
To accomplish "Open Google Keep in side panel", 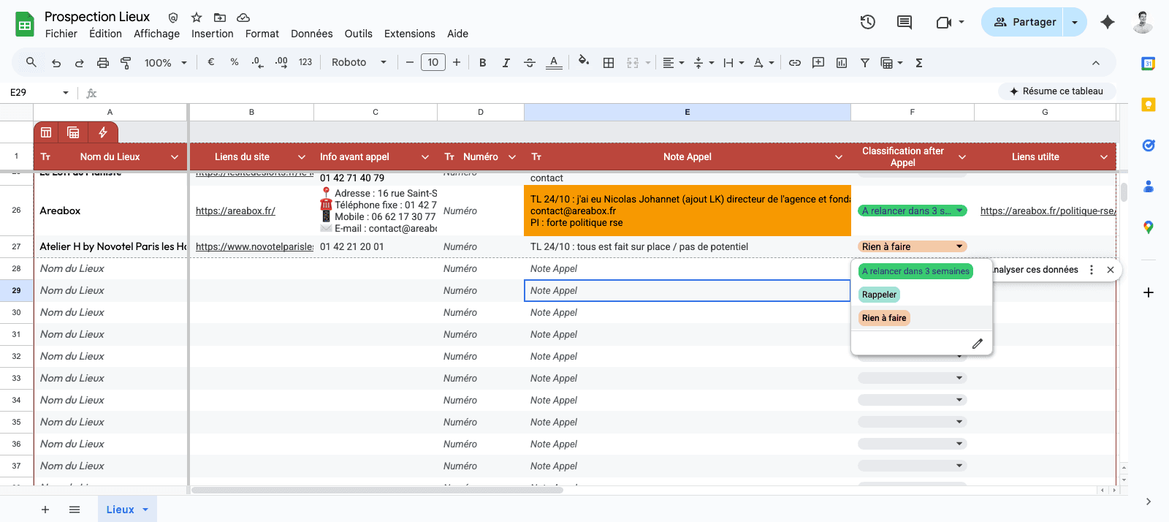I will pos(1149,105).
